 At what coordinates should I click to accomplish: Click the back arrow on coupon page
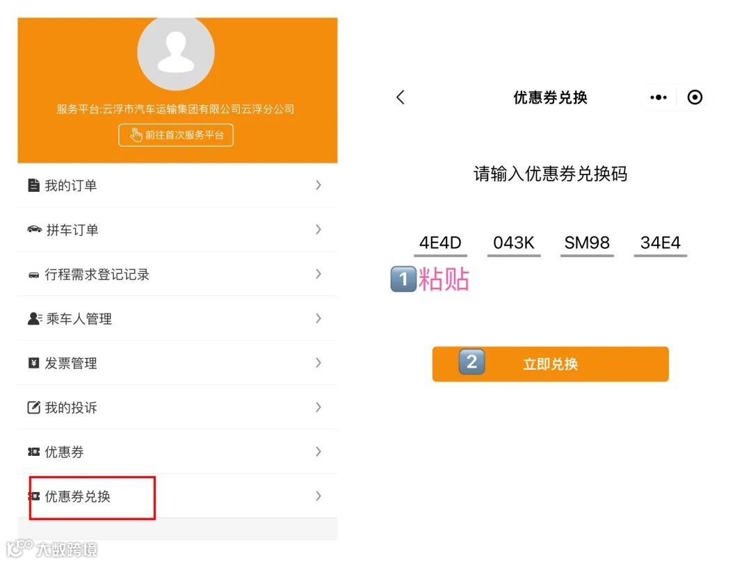pos(401,97)
